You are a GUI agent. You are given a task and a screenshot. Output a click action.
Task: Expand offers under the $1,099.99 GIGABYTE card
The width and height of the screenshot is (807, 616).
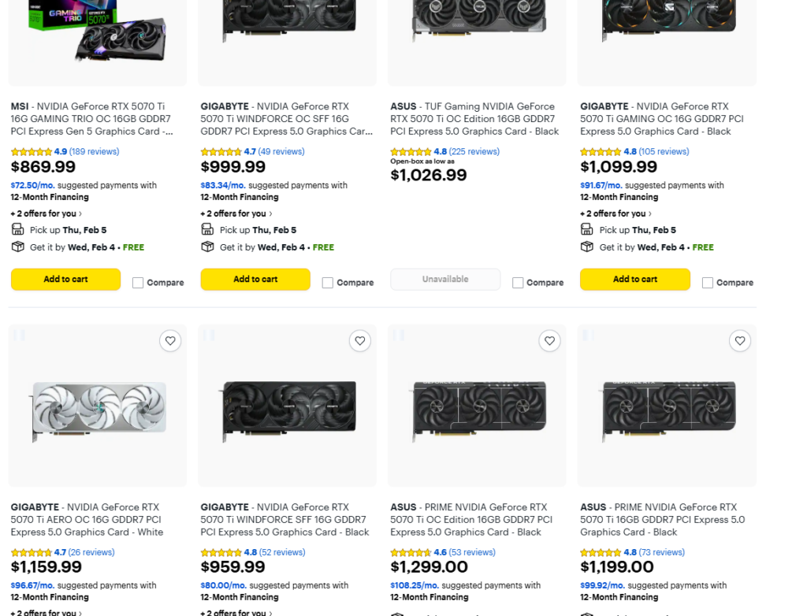(615, 213)
